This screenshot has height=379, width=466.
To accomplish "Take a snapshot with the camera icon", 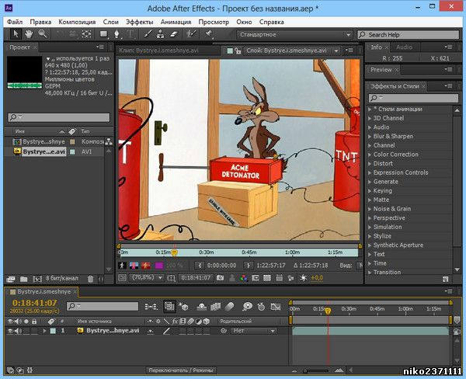I will (x=221, y=276).
